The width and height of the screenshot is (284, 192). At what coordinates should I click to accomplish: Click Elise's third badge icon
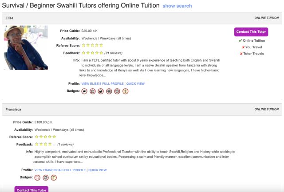pos(101,91)
